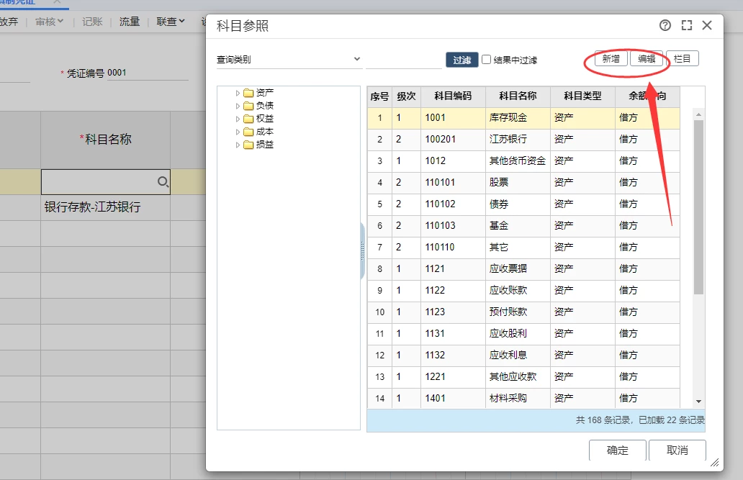
Task: Enable 结果中过滤 checkbox
Action: (487, 60)
